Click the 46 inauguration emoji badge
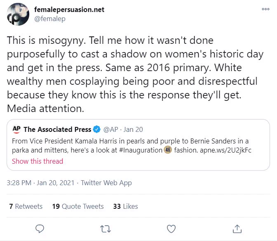The height and width of the screenshot is (241, 277). [168, 150]
